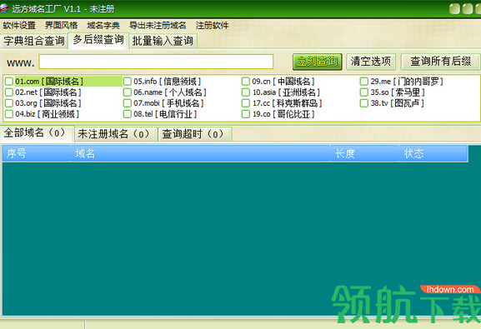Tick the 17.cc 科克斯群岛 checkbox
Viewport: 481px width, 329px height.
pos(246,103)
